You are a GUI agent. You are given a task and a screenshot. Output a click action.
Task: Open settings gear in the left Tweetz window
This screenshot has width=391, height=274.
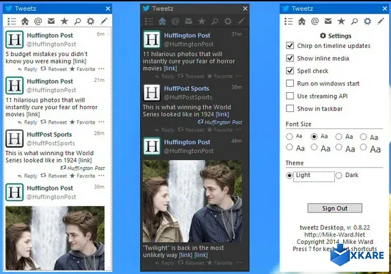(90, 21)
